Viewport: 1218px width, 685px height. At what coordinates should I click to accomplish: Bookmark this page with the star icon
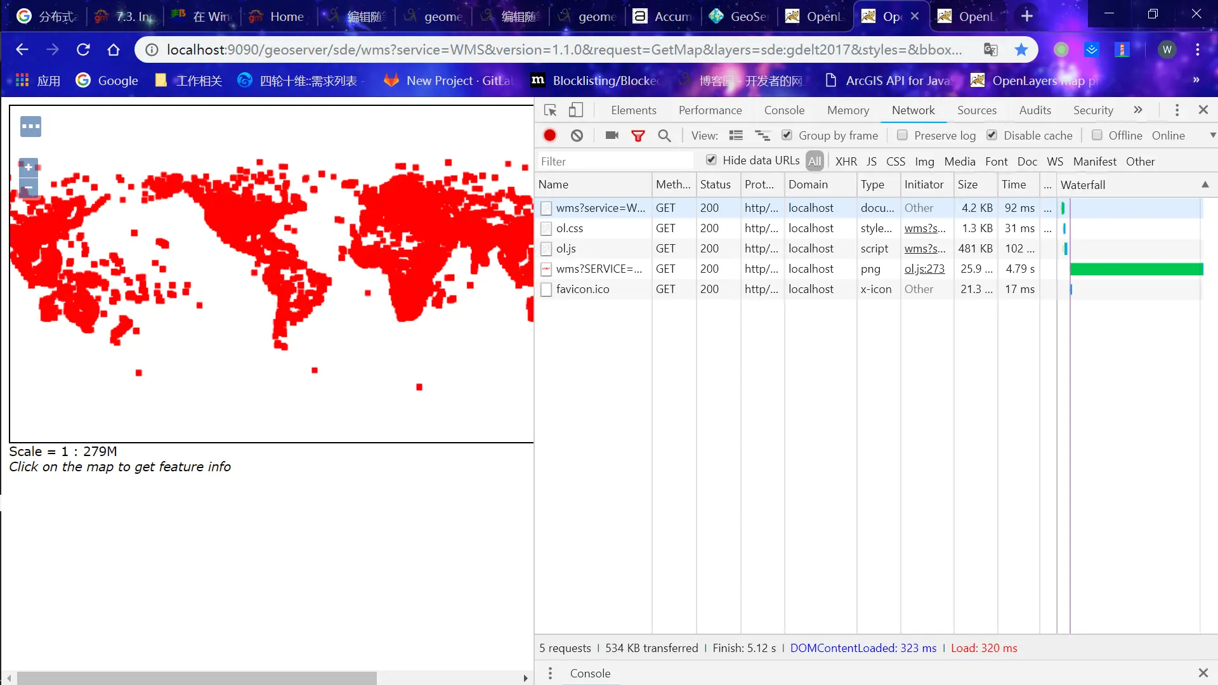click(x=1021, y=49)
